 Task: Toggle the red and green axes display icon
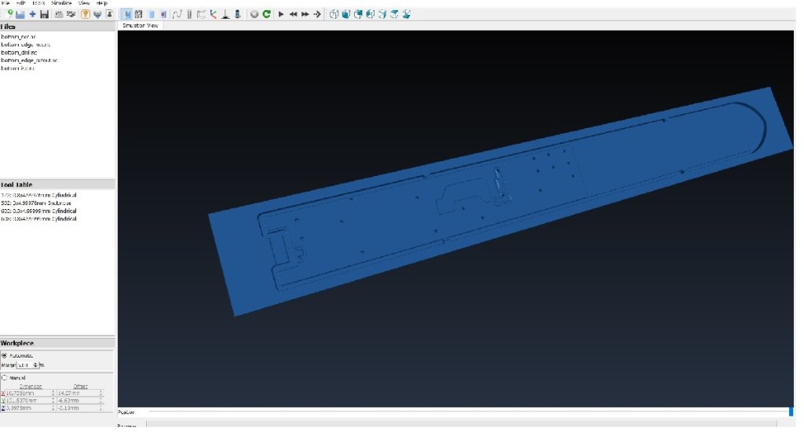(x=214, y=14)
